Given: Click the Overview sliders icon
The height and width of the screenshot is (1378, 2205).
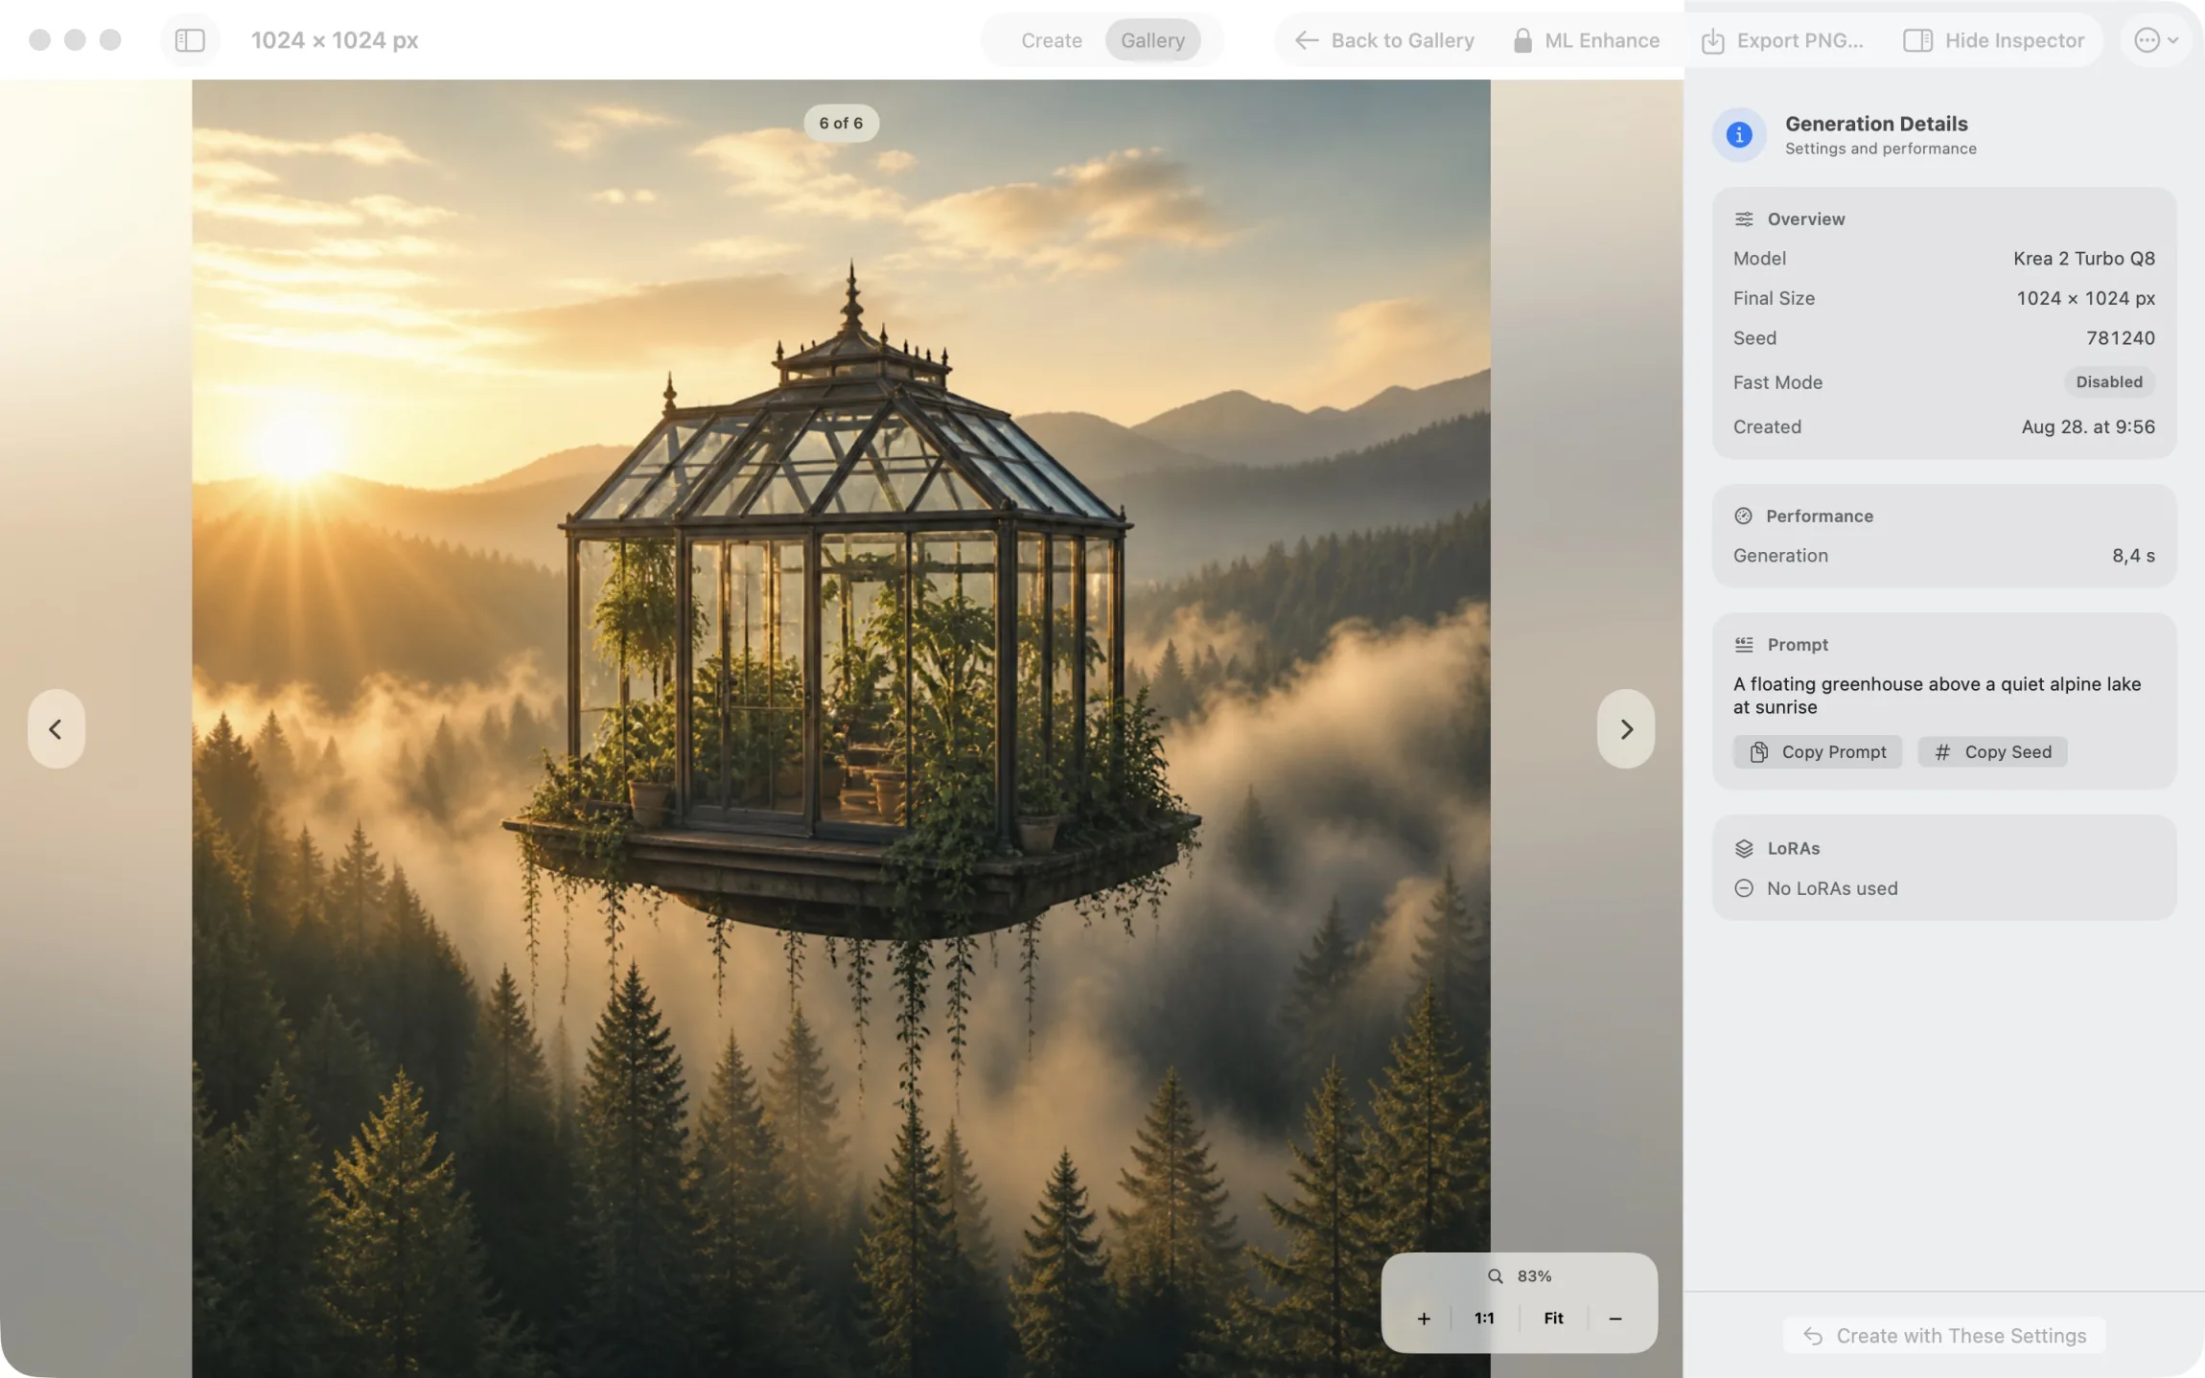Looking at the screenshot, I should coord(1744,219).
